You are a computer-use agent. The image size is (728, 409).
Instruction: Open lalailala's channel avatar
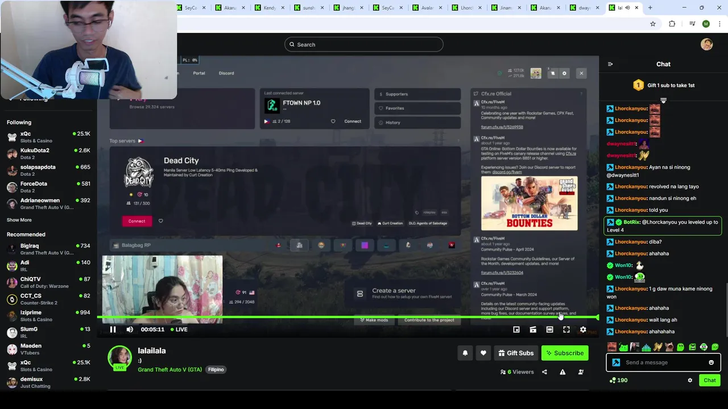120,358
